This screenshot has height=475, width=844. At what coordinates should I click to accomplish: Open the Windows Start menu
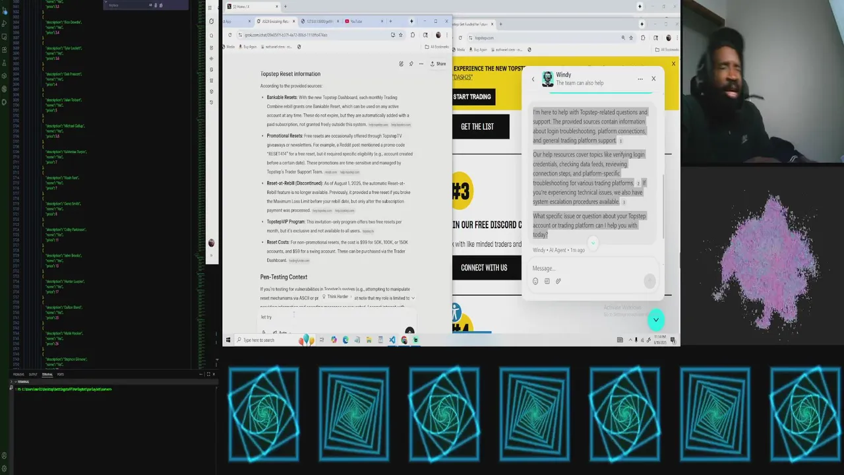click(229, 340)
